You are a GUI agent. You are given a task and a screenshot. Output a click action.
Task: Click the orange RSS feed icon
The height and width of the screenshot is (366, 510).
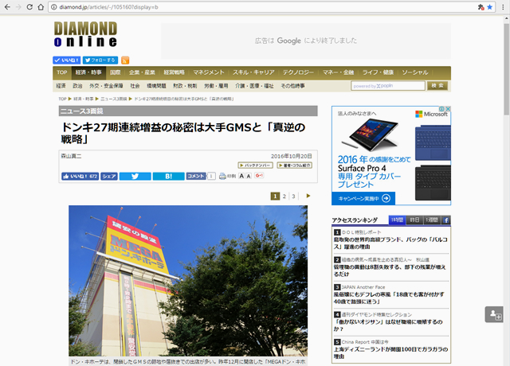(126, 60)
